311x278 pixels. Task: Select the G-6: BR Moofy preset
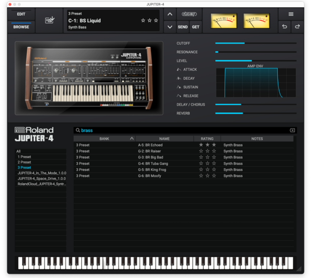tap(183, 175)
